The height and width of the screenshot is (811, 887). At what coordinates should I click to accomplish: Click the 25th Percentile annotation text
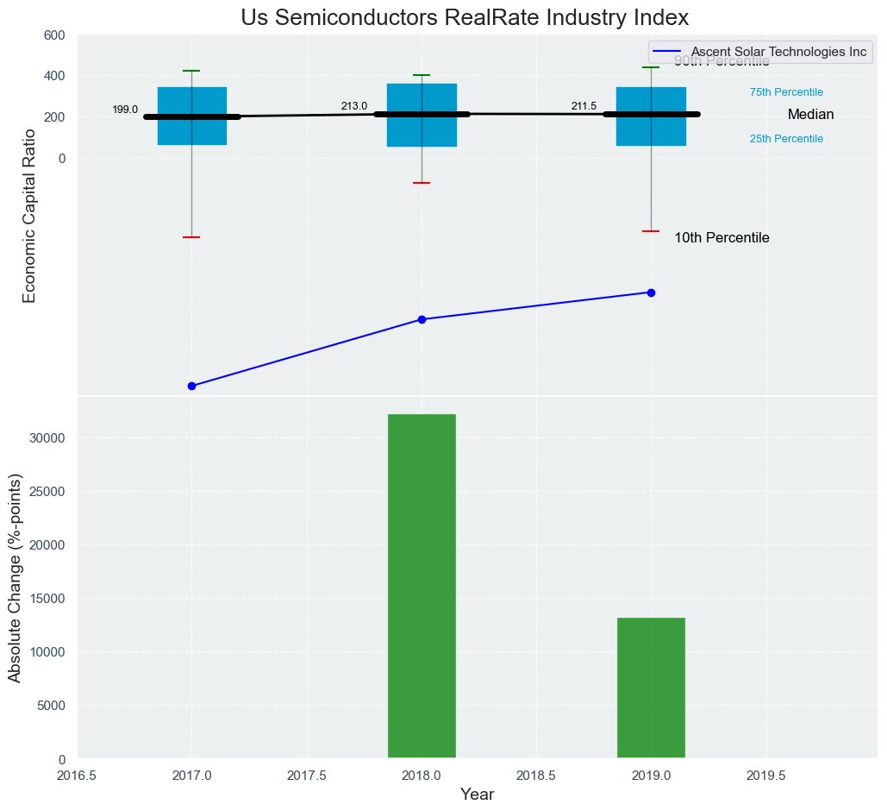(x=786, y=139)
